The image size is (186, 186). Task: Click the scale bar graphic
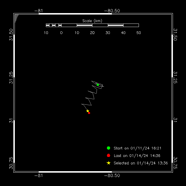[x=92, y=25]
